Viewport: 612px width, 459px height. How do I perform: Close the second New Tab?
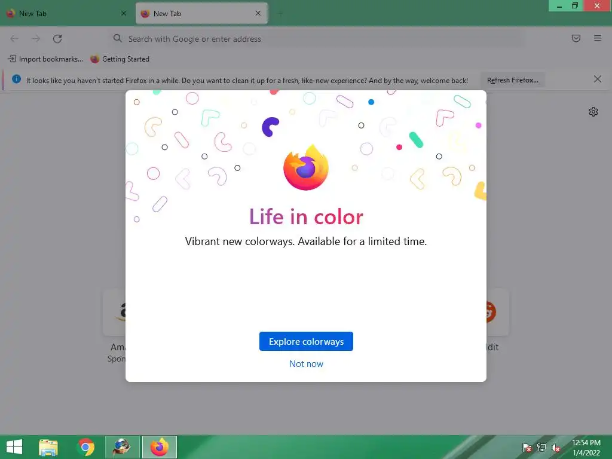(x=258, y=13)
